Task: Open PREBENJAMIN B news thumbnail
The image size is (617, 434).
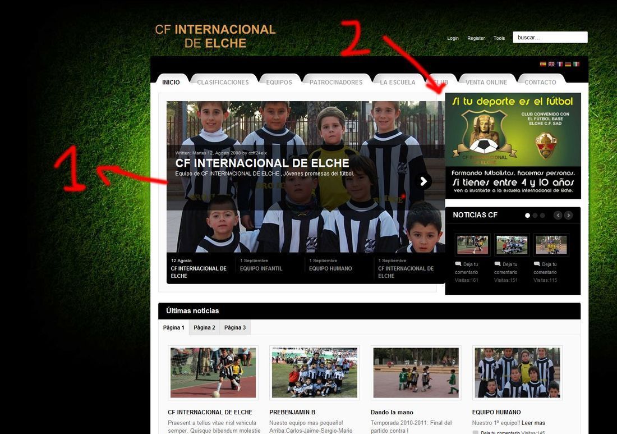Action: pos(315,373)
